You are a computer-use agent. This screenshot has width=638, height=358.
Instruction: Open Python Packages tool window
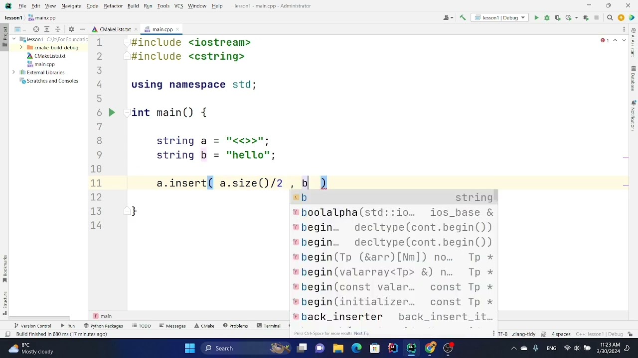(103, 326)
